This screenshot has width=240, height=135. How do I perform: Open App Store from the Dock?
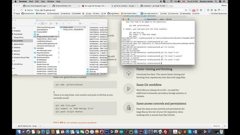coord(67,132)
